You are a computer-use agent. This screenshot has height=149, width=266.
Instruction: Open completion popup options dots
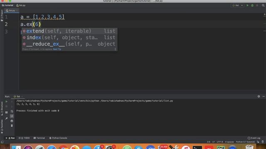(115, 49)
